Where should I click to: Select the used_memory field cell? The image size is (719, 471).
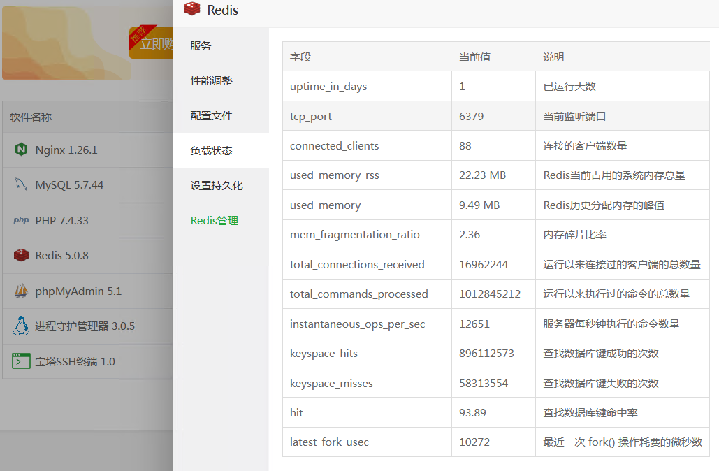[x=368, y=205]
